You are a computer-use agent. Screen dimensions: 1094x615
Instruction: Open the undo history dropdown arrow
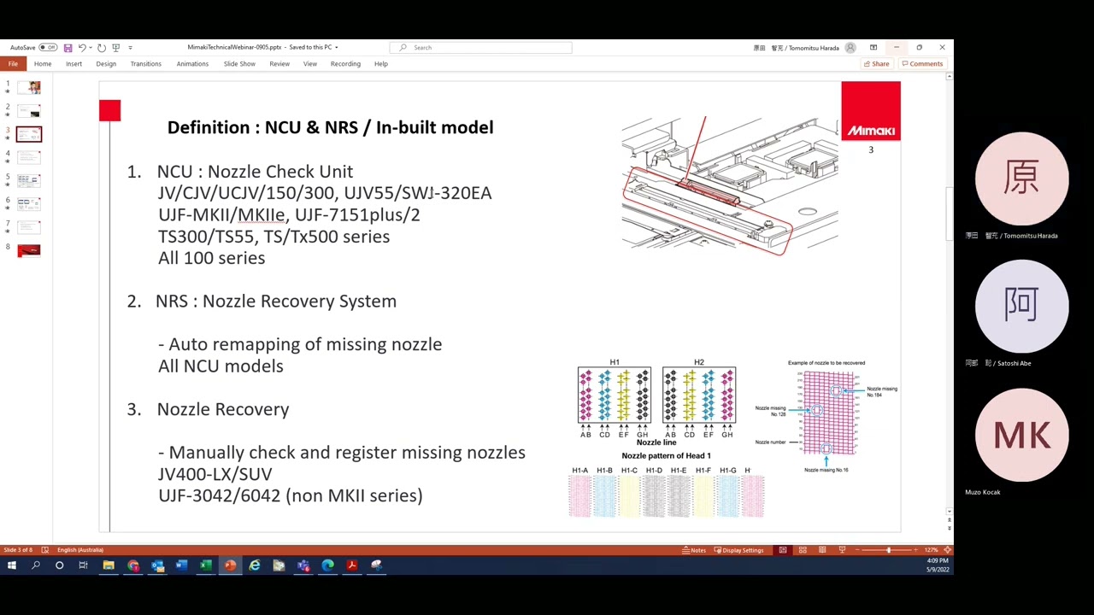[91, 48]
